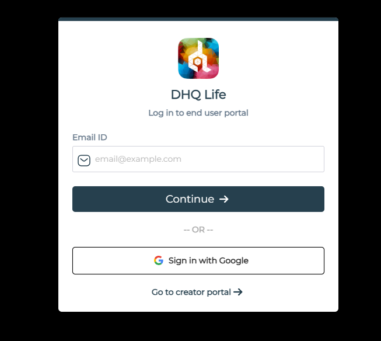The width and height of the screenshot is (381, 341).
Task: Click the Log in to end user portal subtitle
Action: [198, 113]
